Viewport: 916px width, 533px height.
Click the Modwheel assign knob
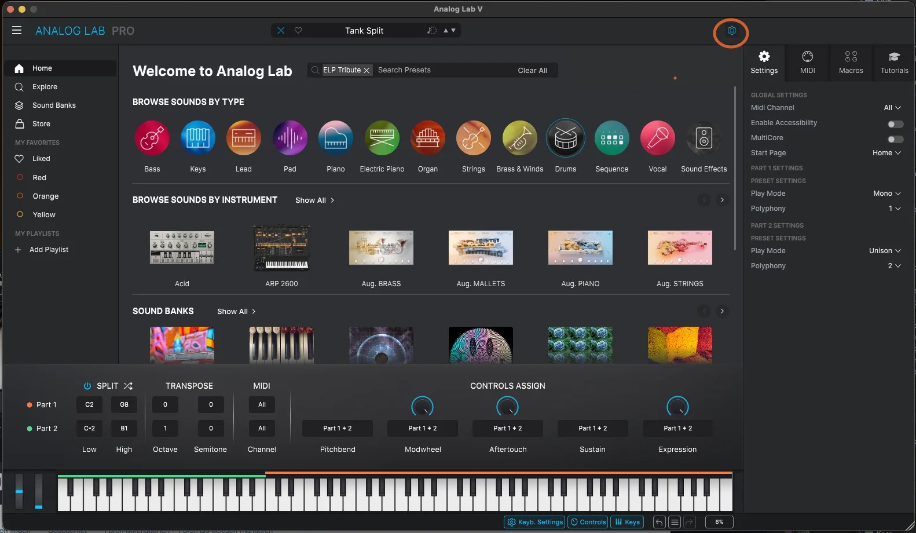point(422,407)
